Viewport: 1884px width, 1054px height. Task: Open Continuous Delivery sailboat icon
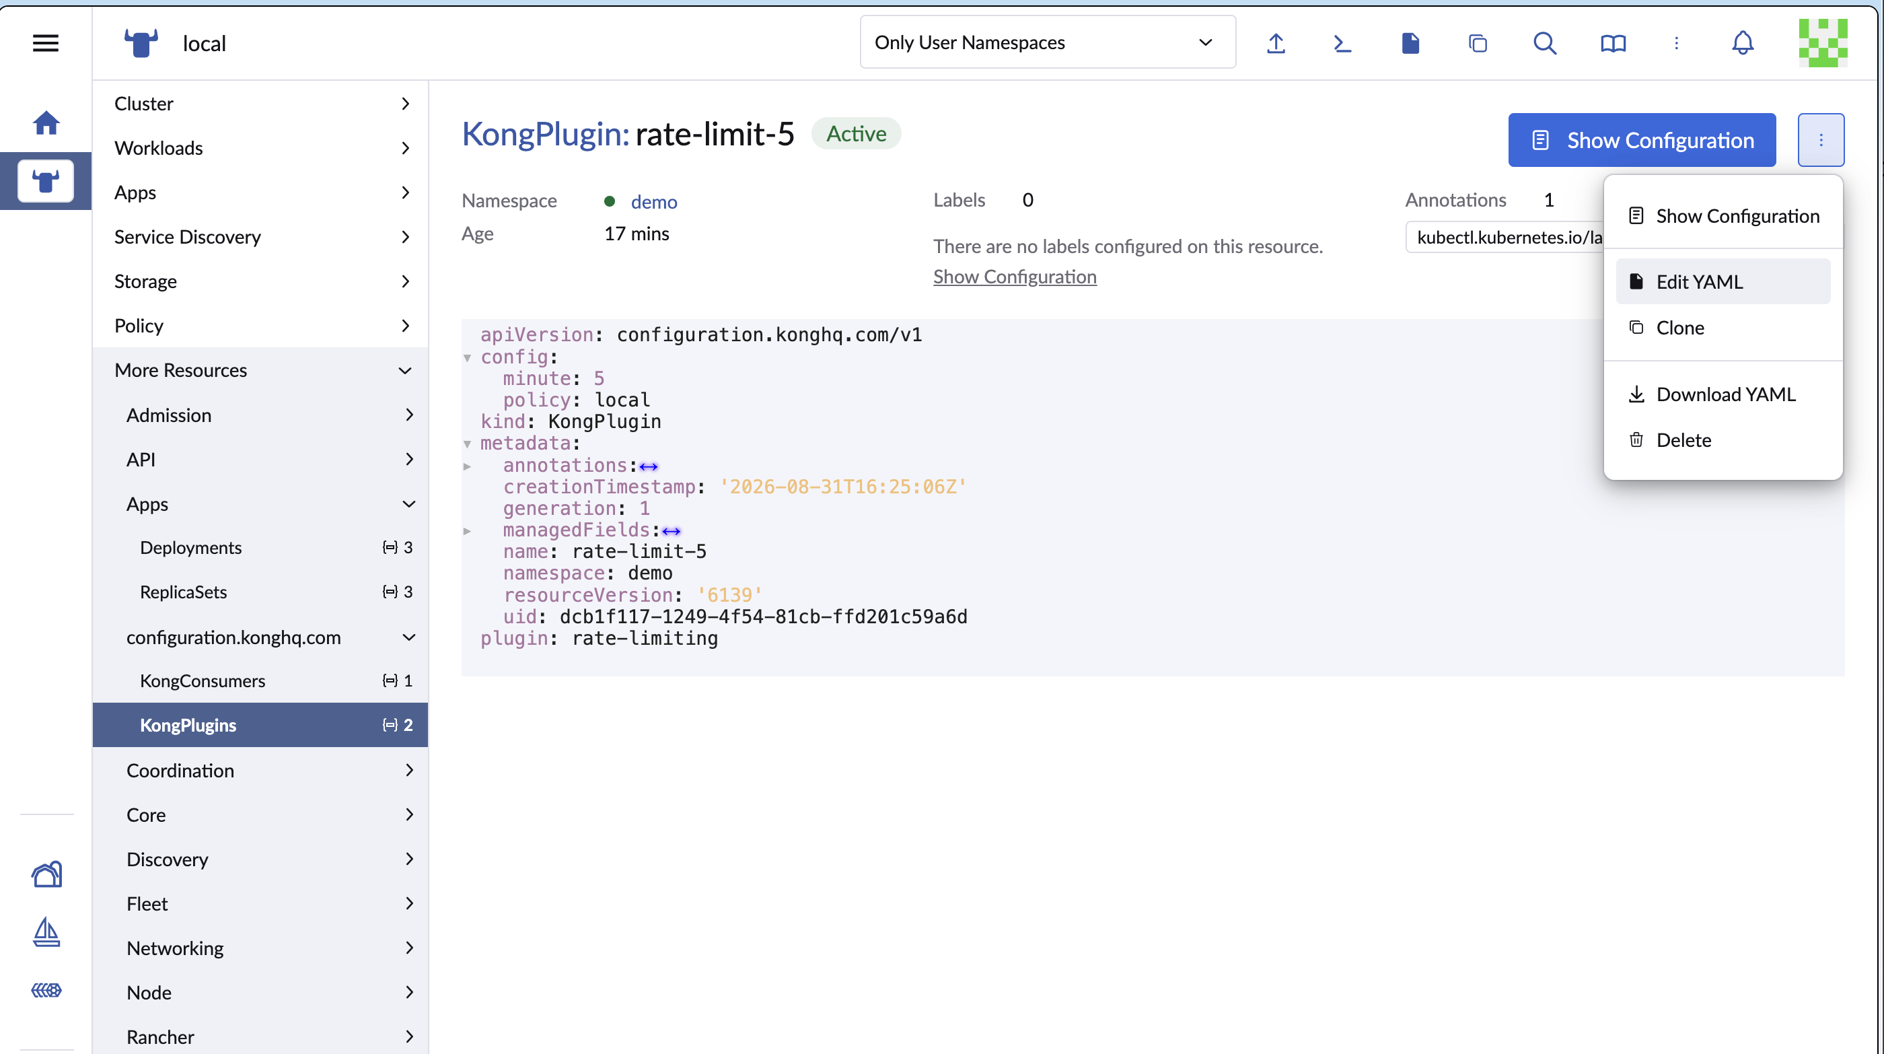point(46,932)
